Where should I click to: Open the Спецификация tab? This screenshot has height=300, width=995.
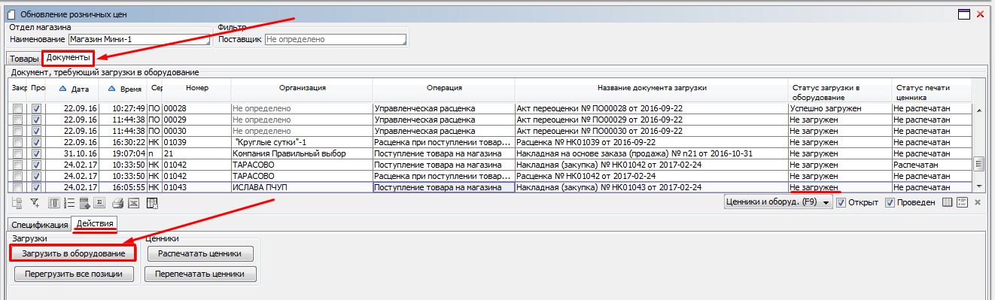coord(38,224)
